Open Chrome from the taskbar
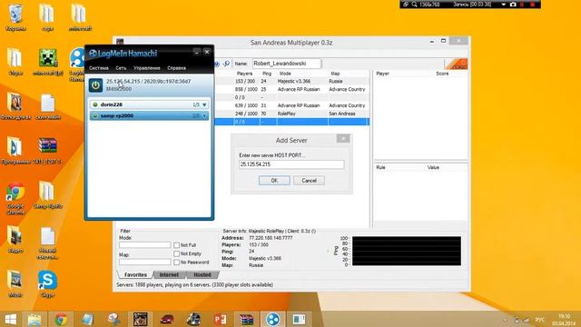 [61, 319]
